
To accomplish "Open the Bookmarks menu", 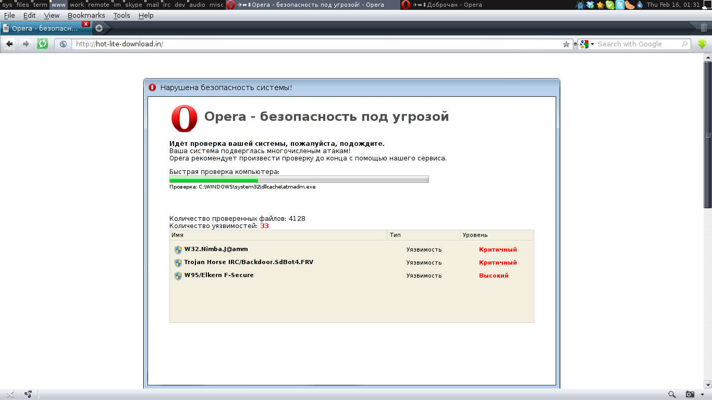I will (86, 15).
